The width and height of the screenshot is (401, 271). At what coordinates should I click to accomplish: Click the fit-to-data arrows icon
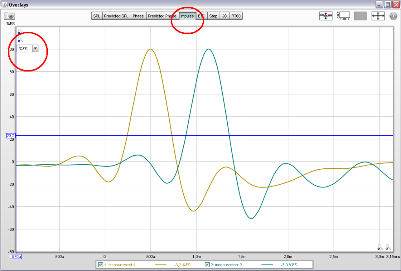click(x=378, y=16)
